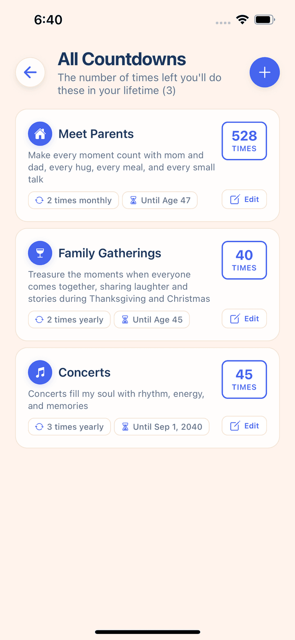Tap the 40 times counter box

pyautogui.click(x=244, y=260)
